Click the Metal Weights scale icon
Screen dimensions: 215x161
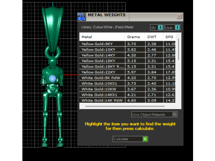pos(82,17)
